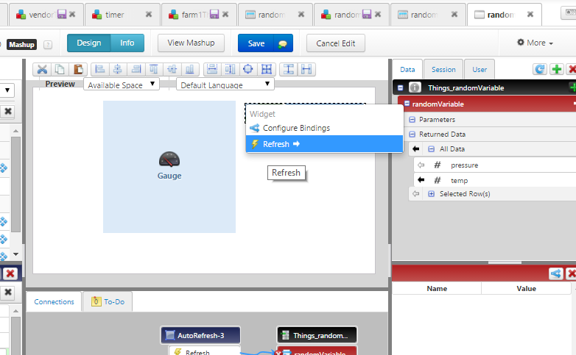
Task: Align selected widgets to bottom edges
Action: point(190,69)
